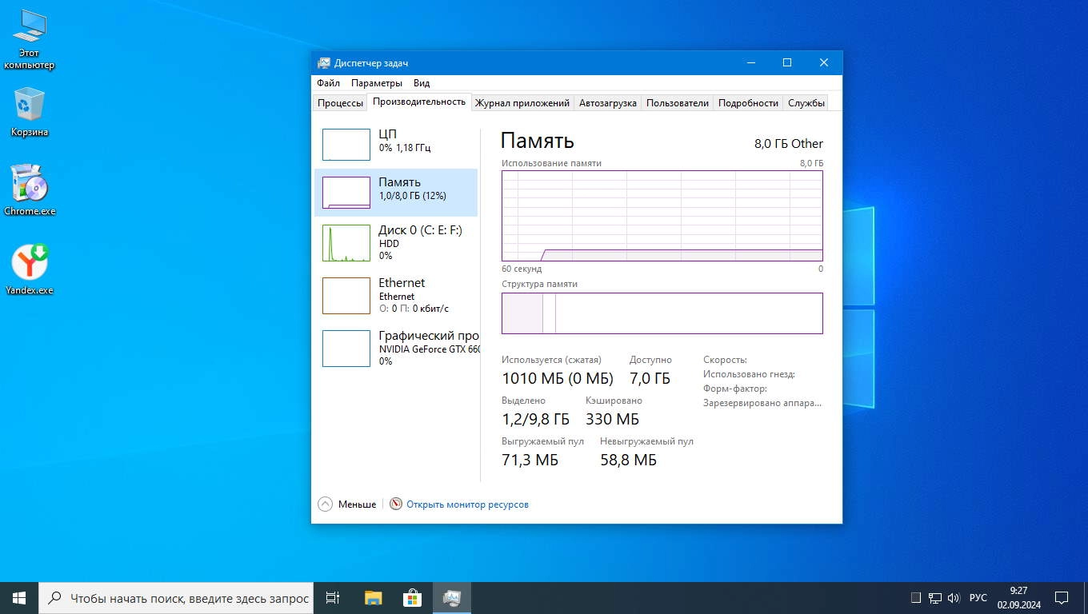
Task: Select the Ethernet graph thumbnail
Action: point(346,295)
